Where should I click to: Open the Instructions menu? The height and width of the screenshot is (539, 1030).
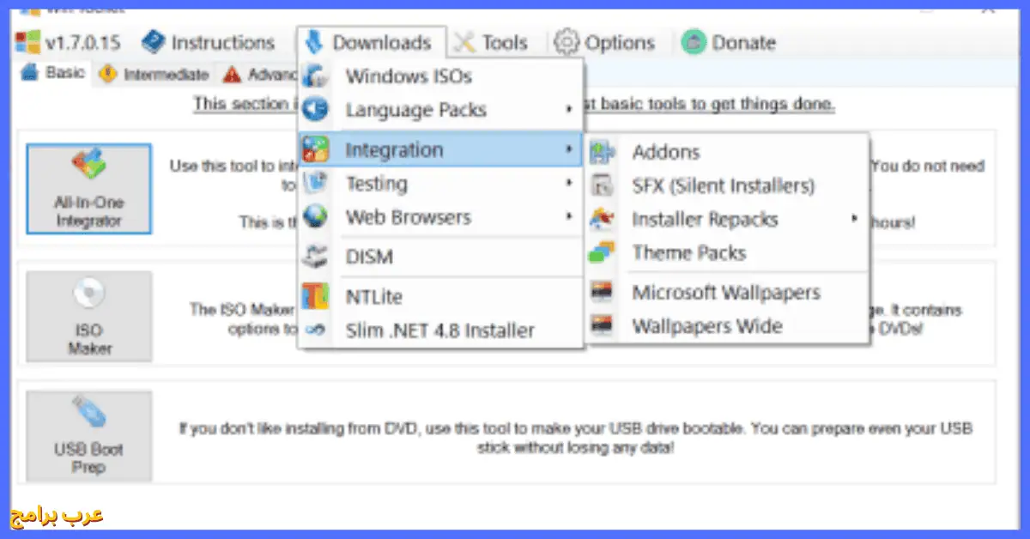click(208, 42)
